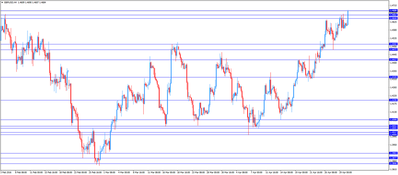Click the 11 Apr 16:00 time label
The width and height of the screenshot is (398, 175).
272,173
